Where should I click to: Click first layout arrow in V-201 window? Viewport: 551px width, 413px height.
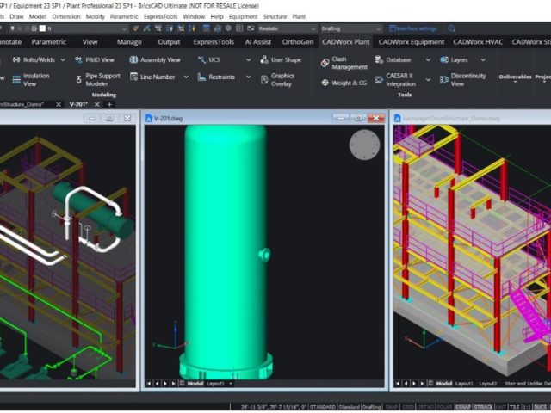click(x=149, y=384)
